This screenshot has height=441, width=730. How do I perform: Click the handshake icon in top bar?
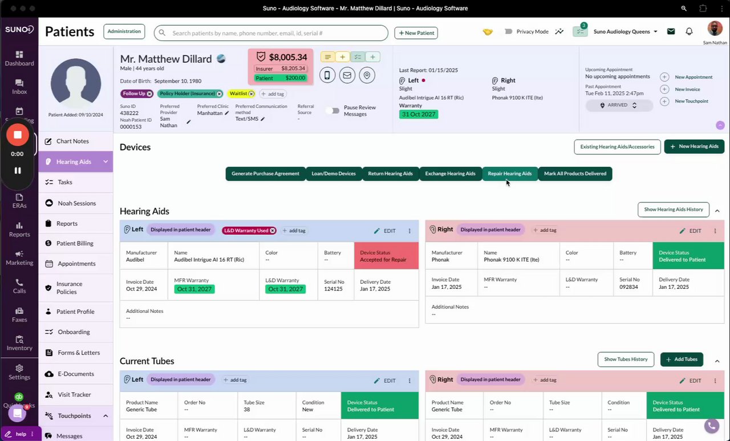pyautogui.click(x=487, y=32)
